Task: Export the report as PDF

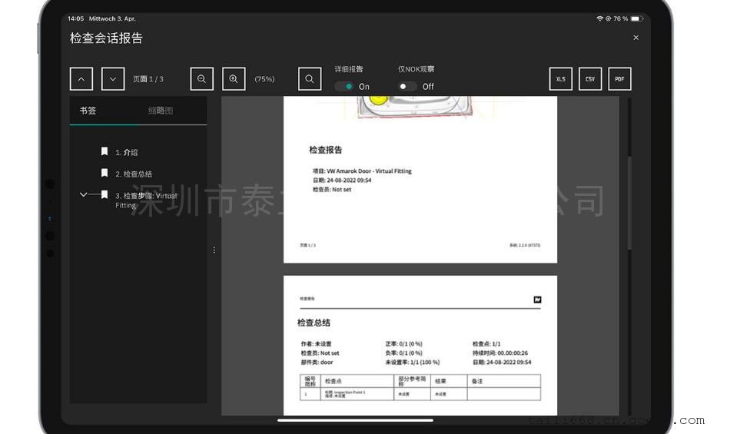Action: [619, 79]
